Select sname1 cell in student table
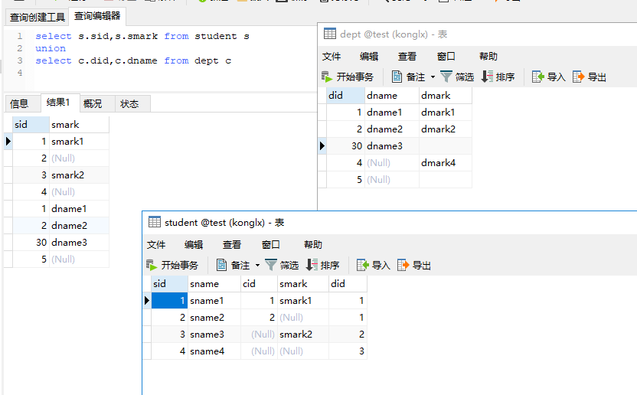 point(214,301)
